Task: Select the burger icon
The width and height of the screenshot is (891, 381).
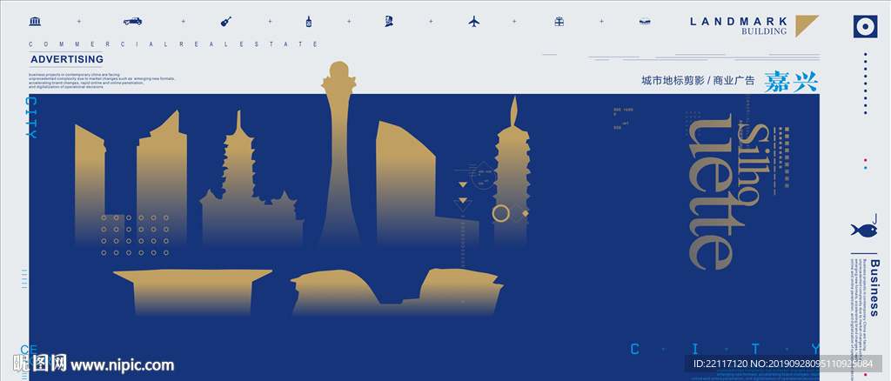Action: pyautogui.click(x=645, y=22)
